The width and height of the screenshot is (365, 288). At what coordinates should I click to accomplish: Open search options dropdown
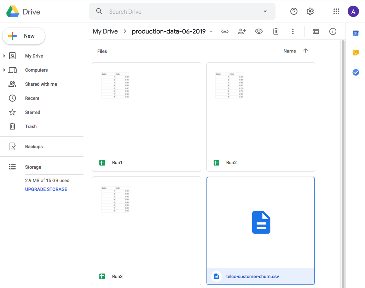tap(265, 11)
